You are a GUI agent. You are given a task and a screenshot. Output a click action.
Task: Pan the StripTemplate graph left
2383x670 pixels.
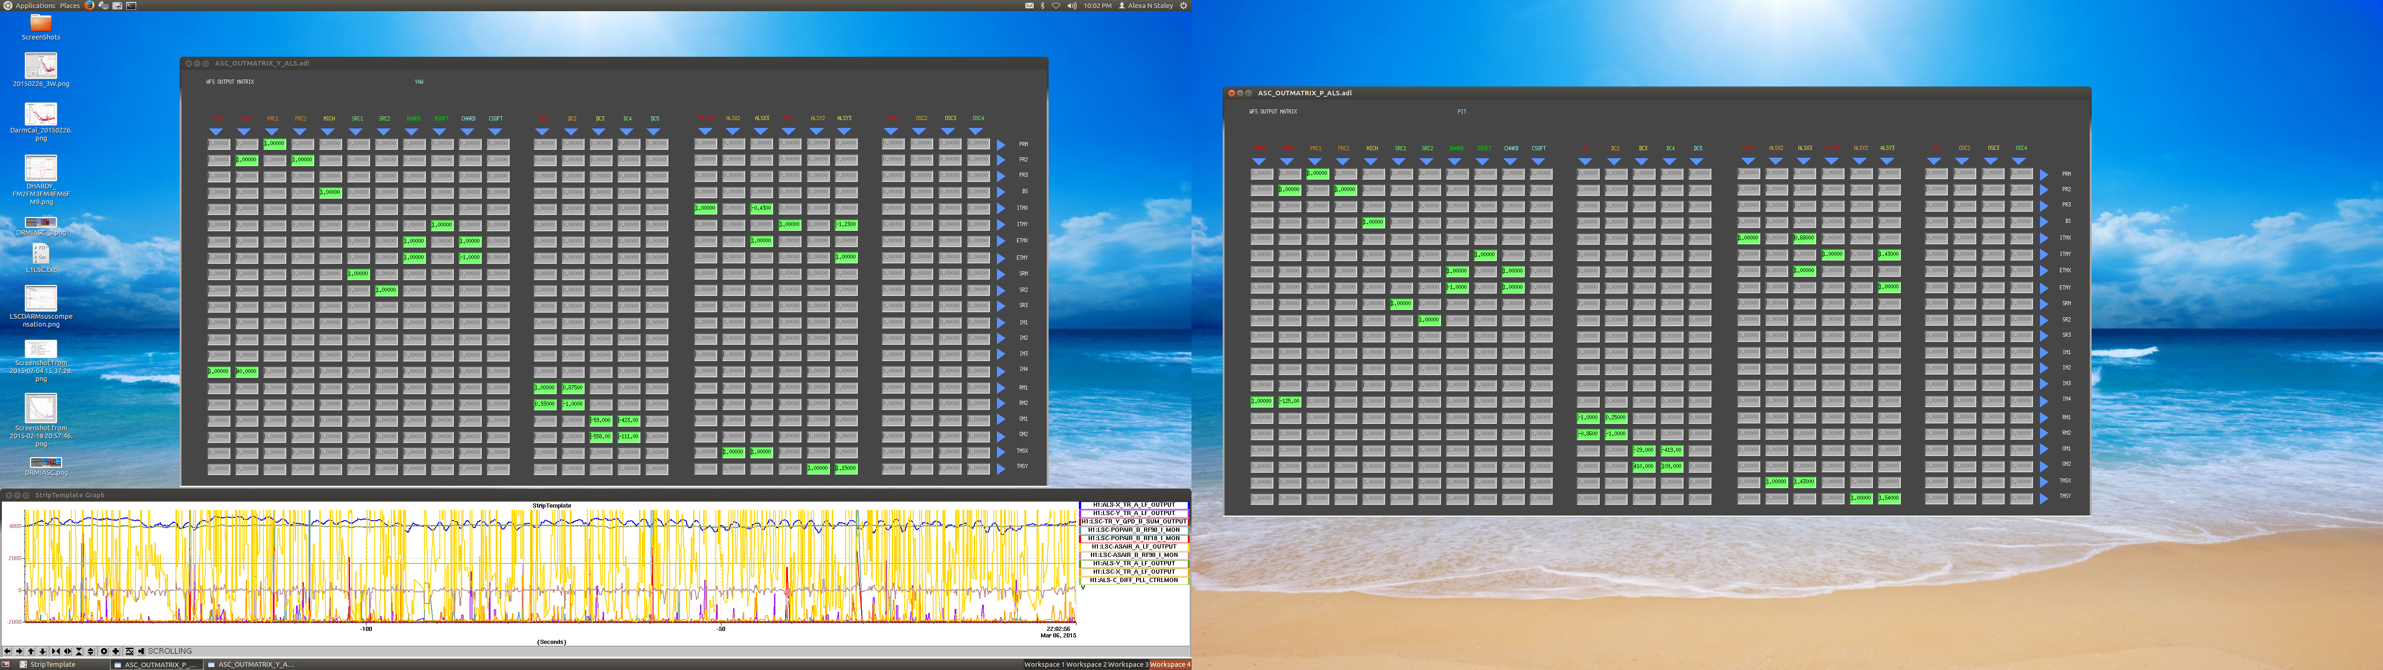(7, 651)
